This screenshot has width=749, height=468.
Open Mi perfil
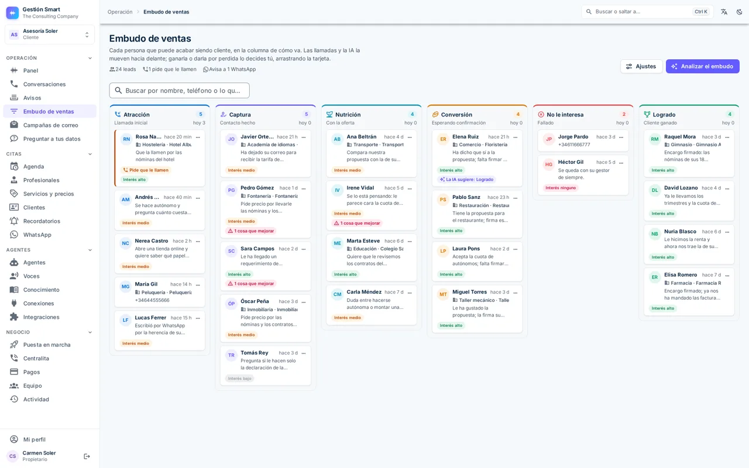pyautogui.click(x=50, y=439)
